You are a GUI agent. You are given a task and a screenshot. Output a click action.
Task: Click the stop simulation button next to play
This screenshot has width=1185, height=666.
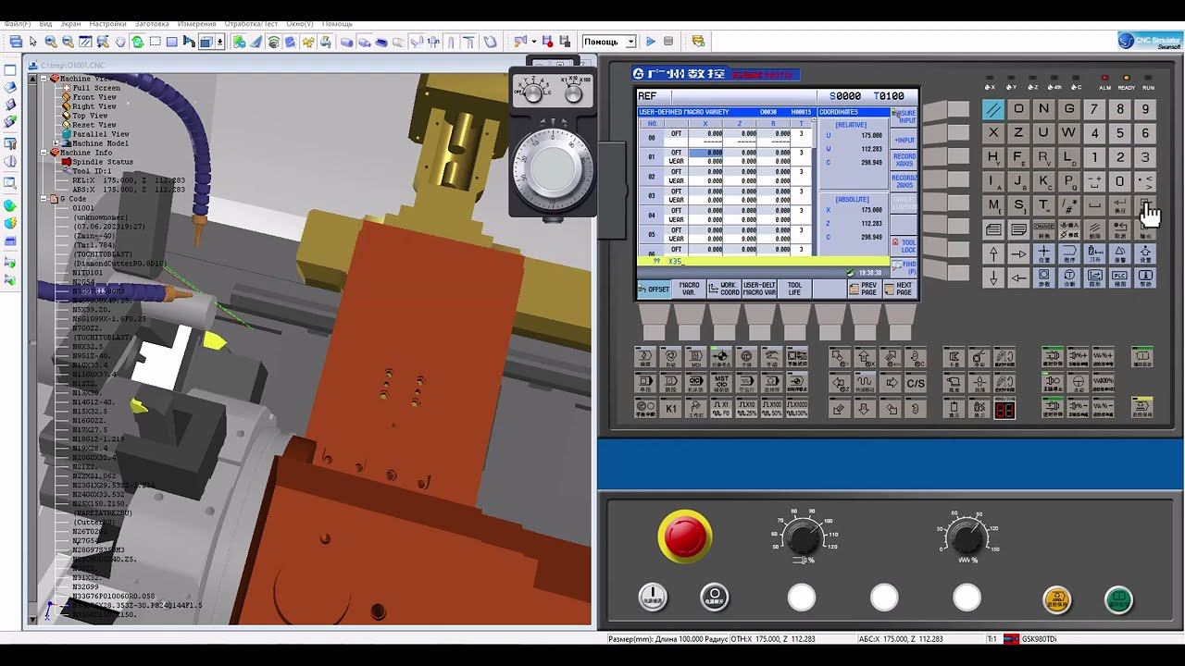(668, 42)
